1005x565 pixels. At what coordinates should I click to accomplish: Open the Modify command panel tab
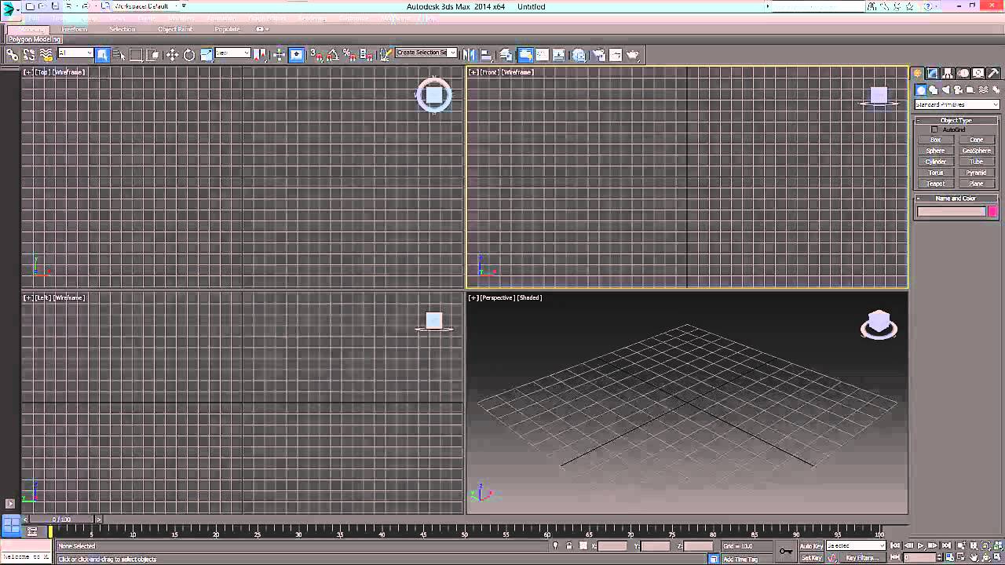click(x=933, y=73)
